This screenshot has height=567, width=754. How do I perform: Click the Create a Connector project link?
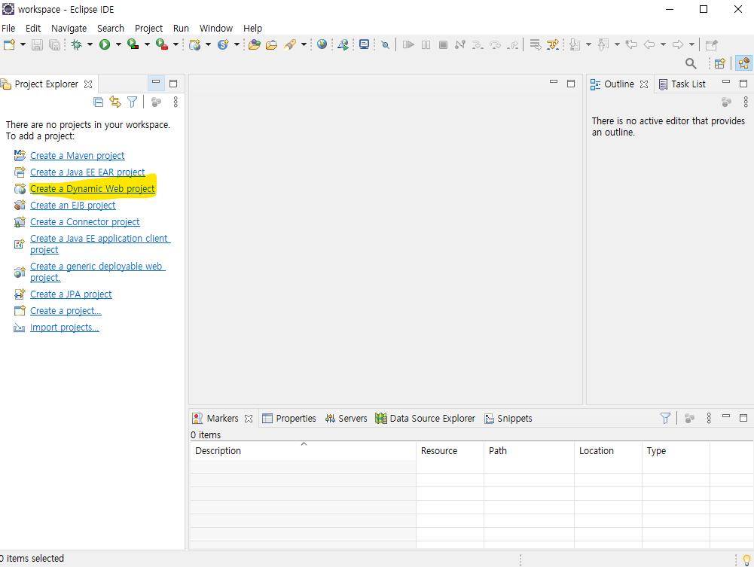(x=84, y=222)
